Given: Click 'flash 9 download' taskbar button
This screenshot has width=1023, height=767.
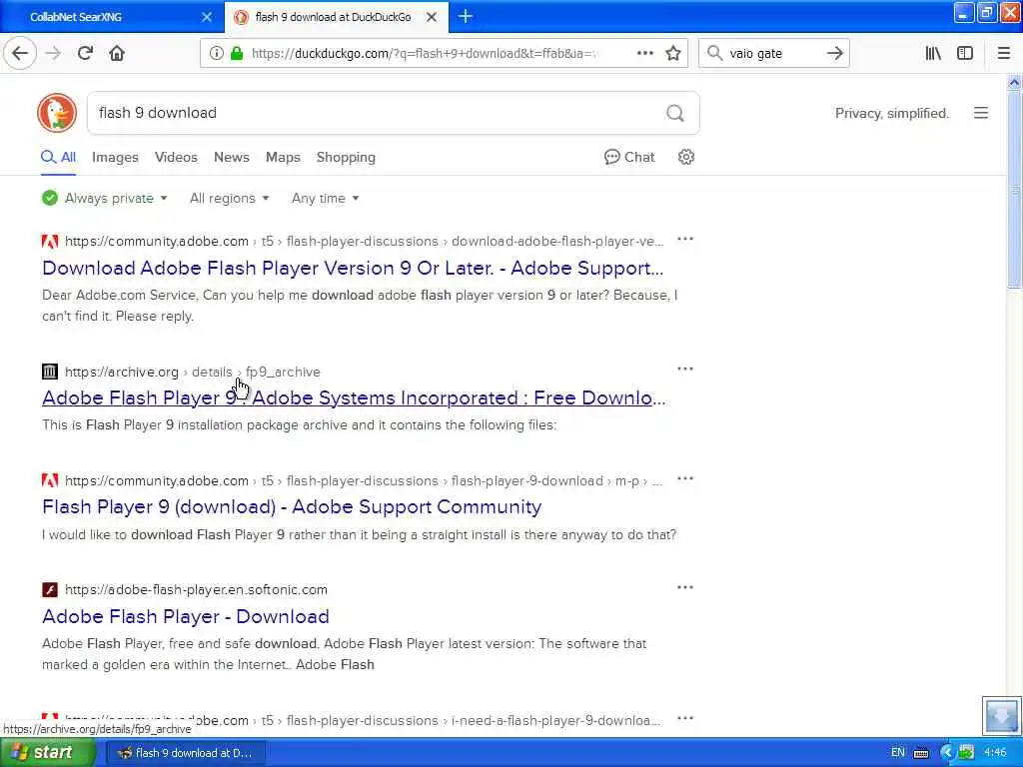Looking at the screenshot, I should pyautogui.click(x=185, y=753).
